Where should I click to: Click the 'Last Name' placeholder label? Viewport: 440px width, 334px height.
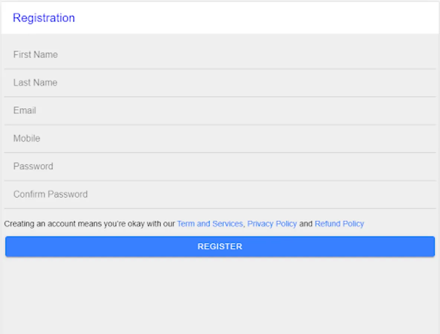(35, 82)
